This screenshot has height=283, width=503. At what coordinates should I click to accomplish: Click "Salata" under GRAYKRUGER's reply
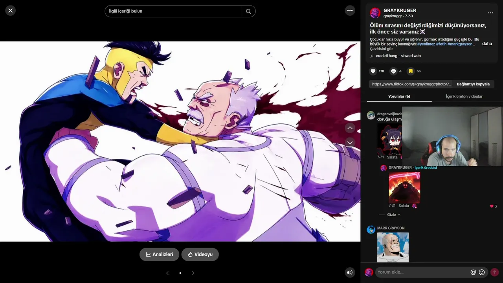click(404, 206)
